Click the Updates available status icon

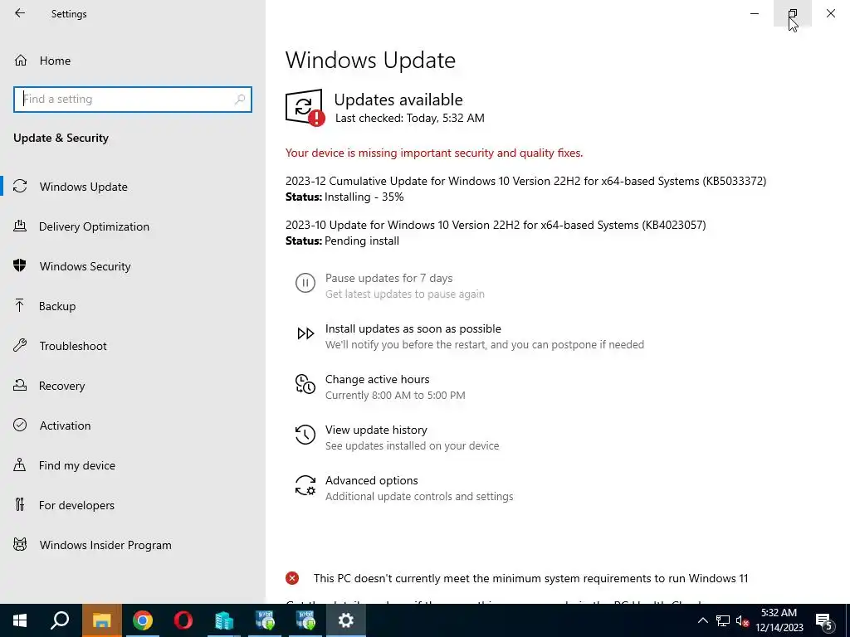coord(305,107)
